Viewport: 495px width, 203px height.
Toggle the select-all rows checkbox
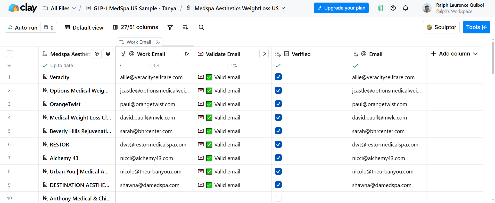[x=9, y=54]
